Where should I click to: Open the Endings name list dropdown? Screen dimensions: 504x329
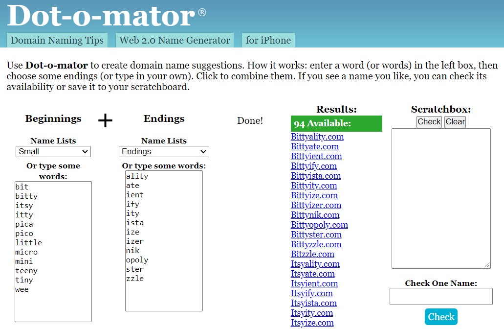coord(164,152)
